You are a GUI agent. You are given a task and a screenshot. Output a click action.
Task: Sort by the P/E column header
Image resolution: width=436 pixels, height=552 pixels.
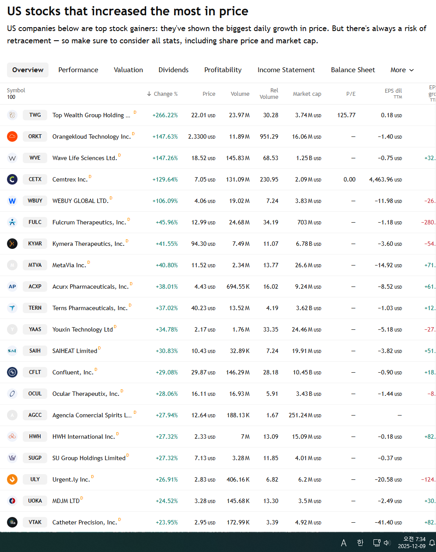coord(351,94)
